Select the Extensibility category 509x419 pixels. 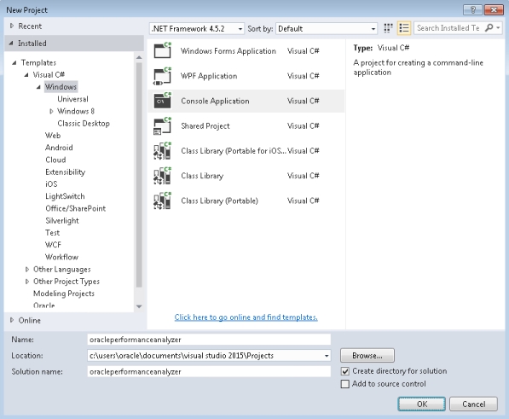[x=66, y=172]
